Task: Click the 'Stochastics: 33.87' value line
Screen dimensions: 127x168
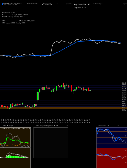Action: 8,13
